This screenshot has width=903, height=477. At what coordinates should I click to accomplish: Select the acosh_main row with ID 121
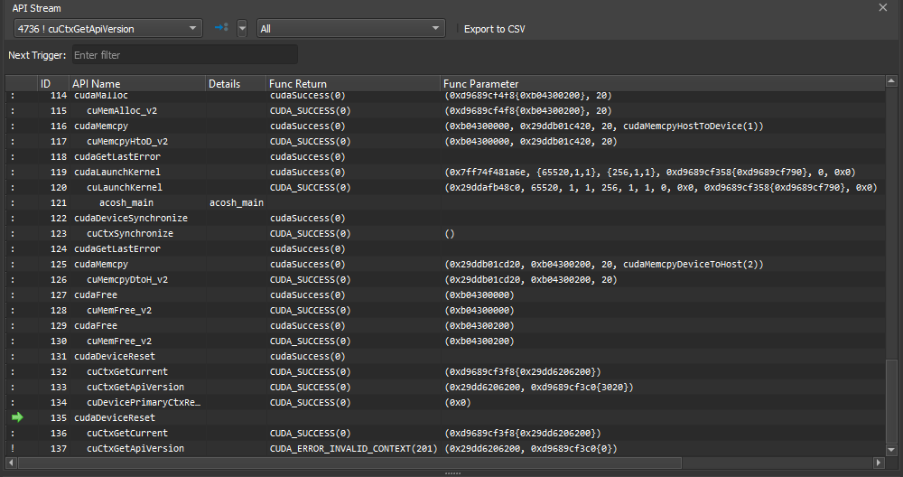pyautogui.click(x=132, y=202)
